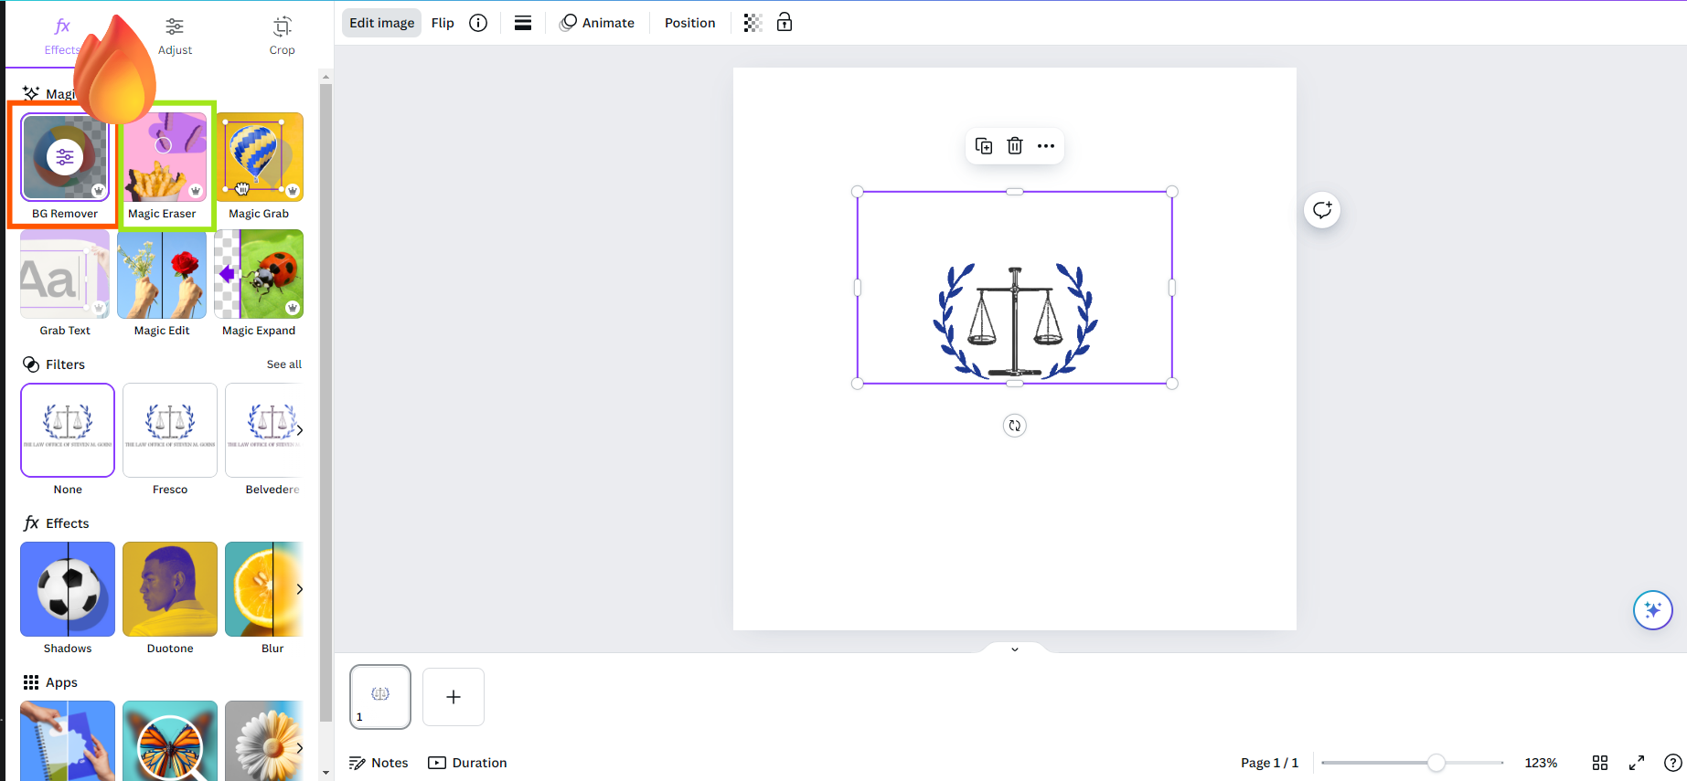Show more effects with the arrow
The height and width of the screenshot is (781, 1687).
pos(299,589)
